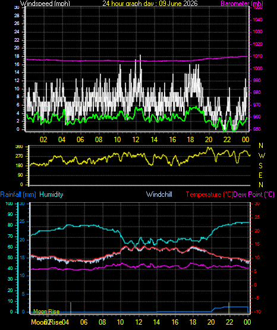This screenshot has height=330, width=277.
Task: Click compass letter W beside the direction graph
Action: click(262, 156)
